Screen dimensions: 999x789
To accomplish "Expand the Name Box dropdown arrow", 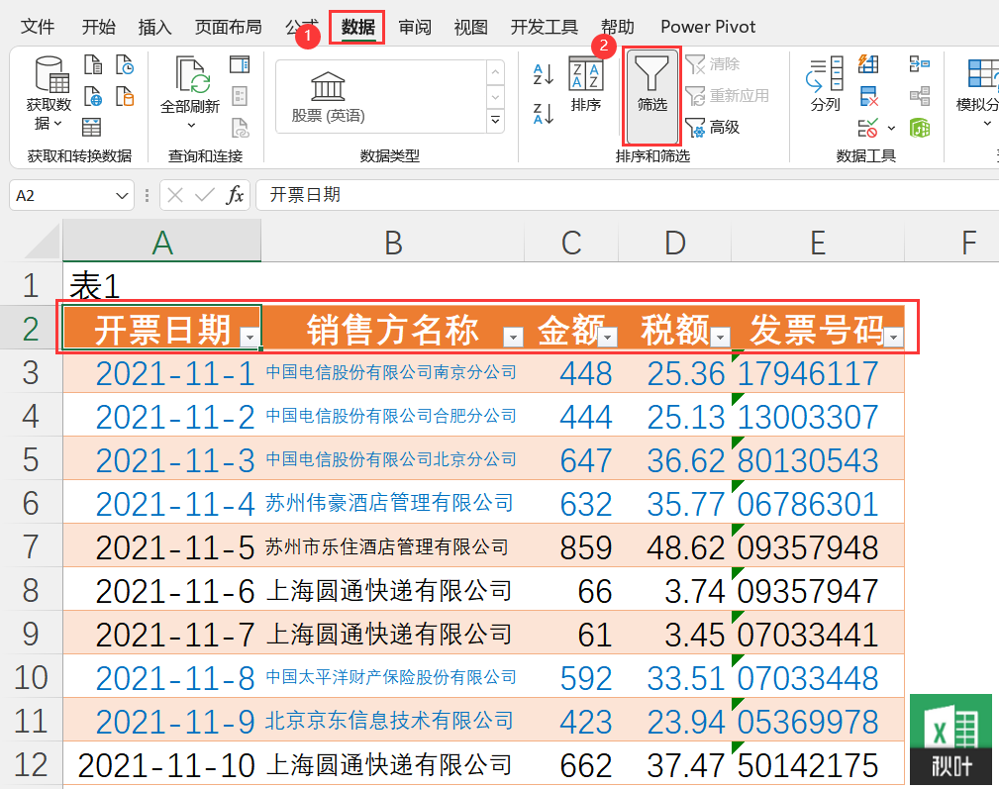I will (121, 195).
